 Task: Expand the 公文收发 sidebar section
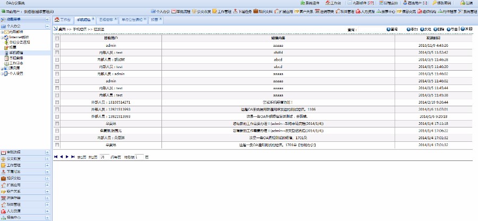47,158
